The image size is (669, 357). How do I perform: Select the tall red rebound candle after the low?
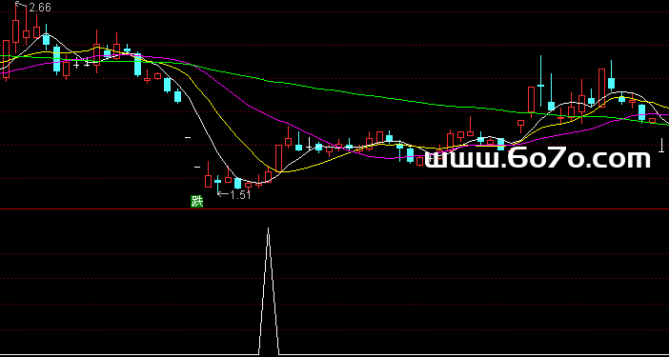point(279,158)
